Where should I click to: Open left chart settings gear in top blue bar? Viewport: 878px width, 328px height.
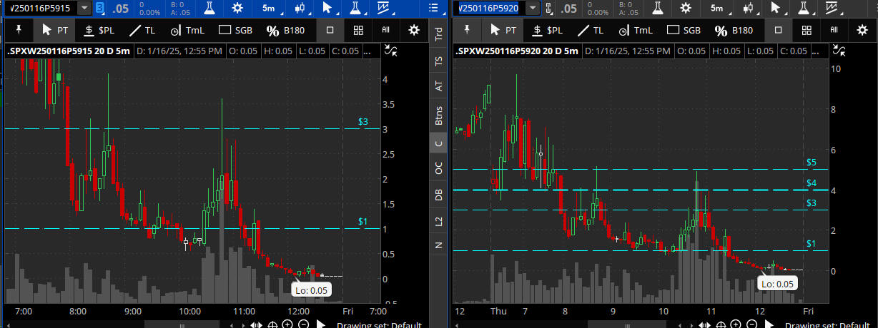(x=236, y=8)
